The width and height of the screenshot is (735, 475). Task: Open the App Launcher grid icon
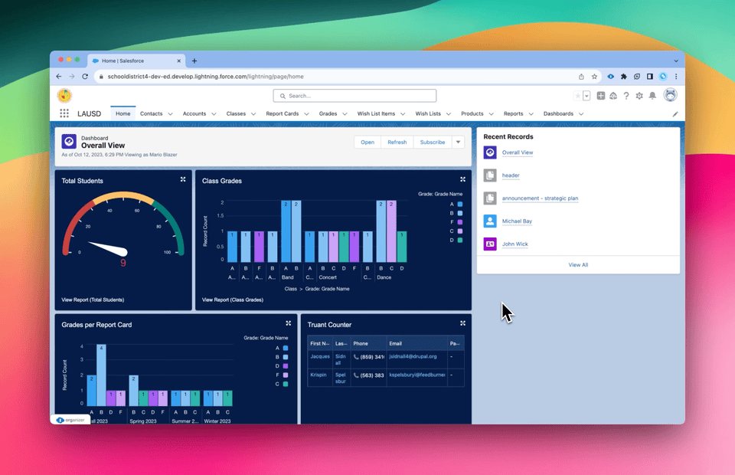click(64, 113)
